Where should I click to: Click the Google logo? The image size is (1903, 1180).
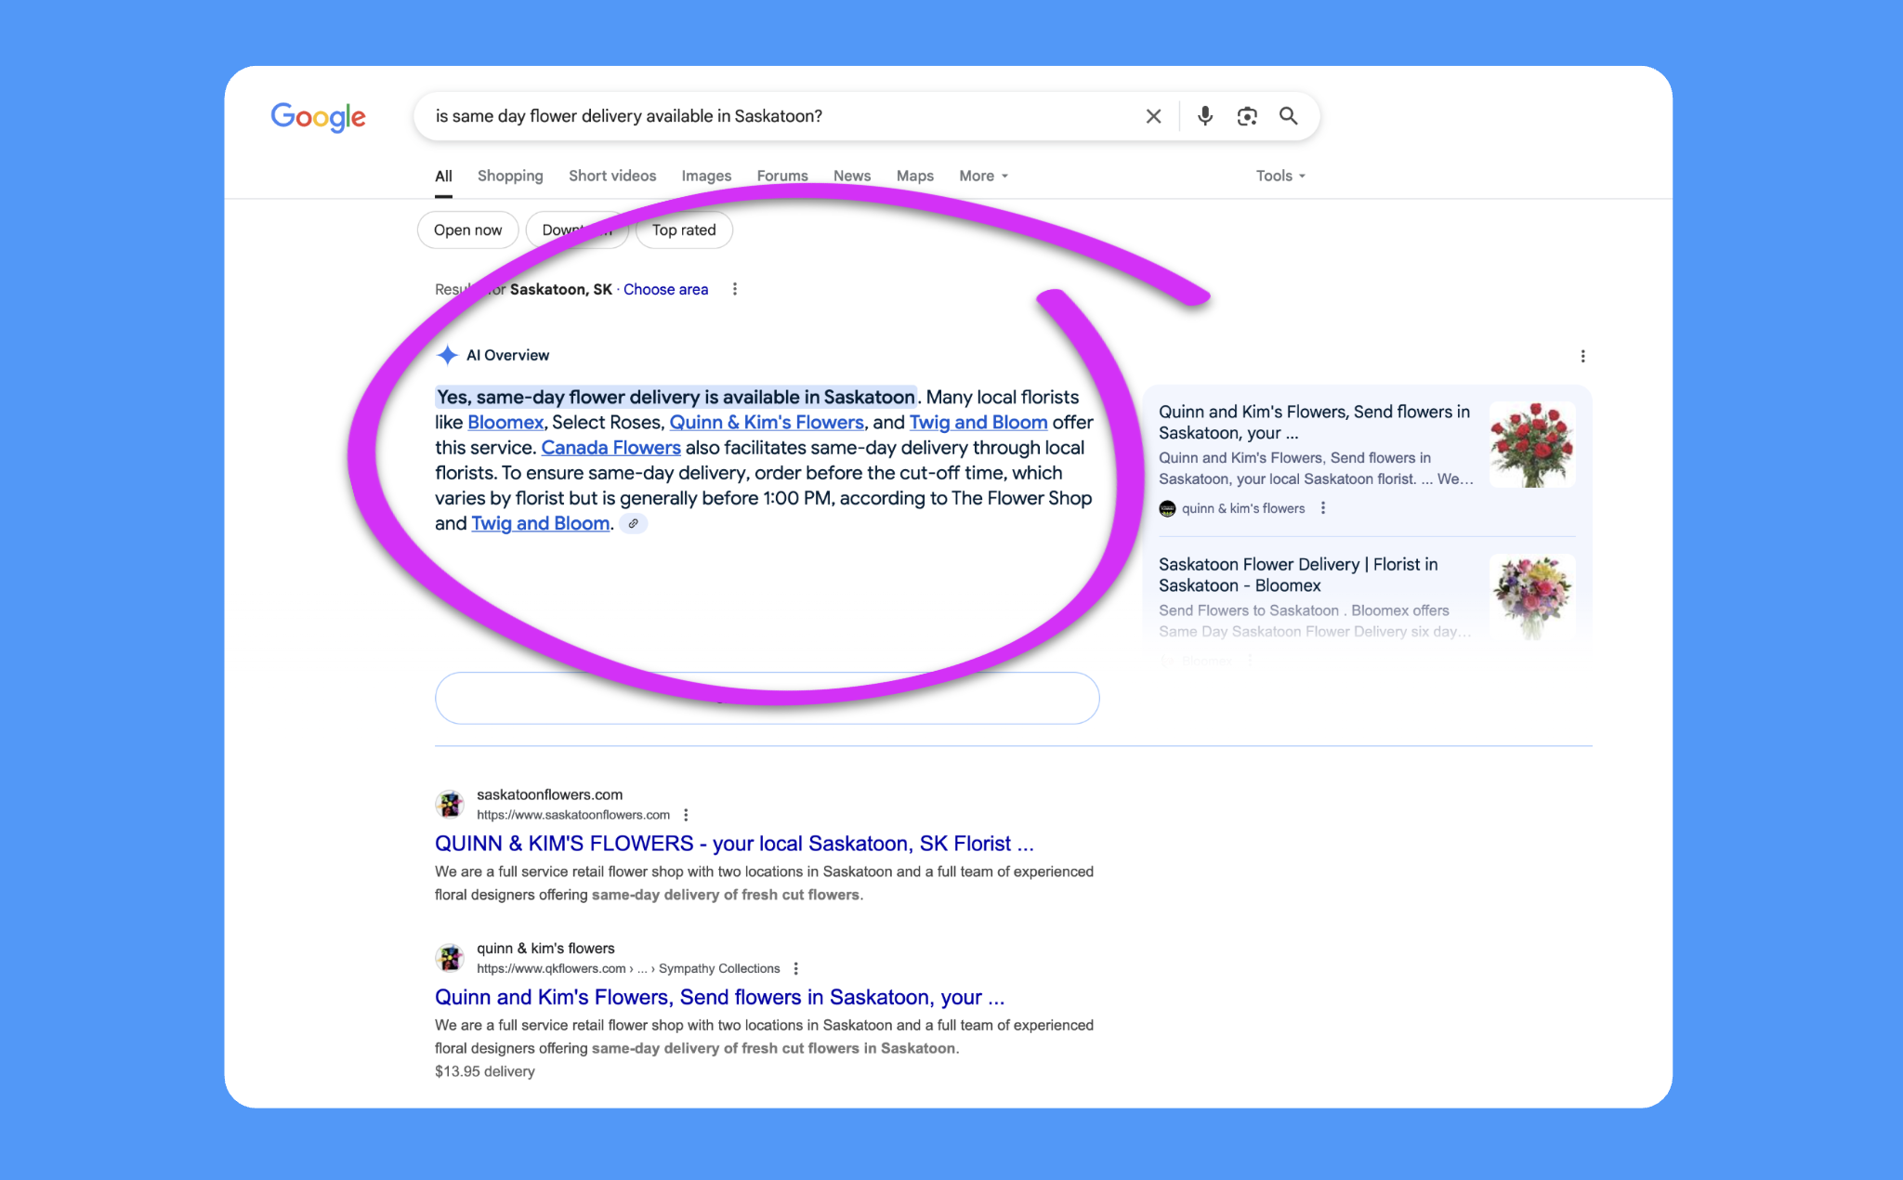pyautogui.click(x=318, y=117)
